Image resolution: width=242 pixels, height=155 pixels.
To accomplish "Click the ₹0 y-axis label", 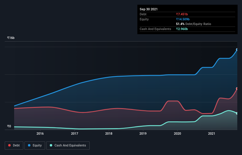I will [9, 126].
